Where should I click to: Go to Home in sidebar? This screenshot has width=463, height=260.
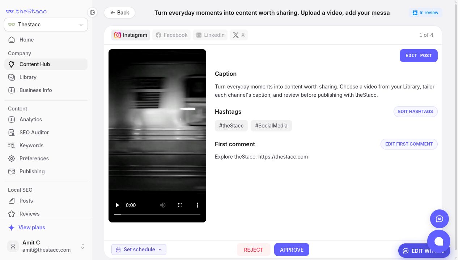(x=46, y=40)
